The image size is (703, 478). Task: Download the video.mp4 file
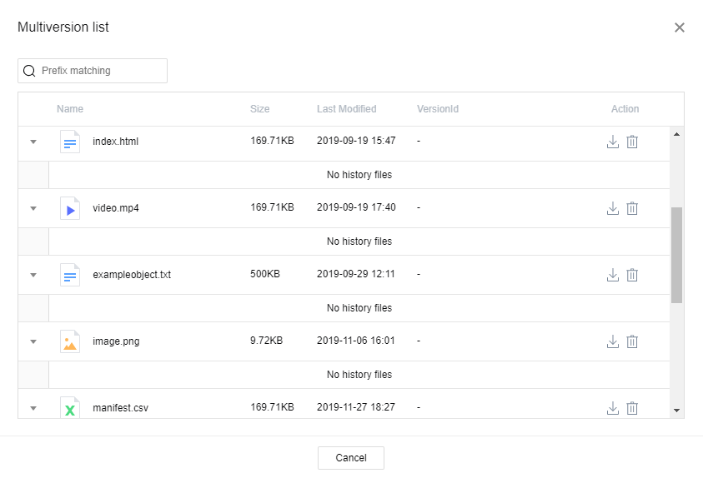pyautogui.click(x=612, y=208)
